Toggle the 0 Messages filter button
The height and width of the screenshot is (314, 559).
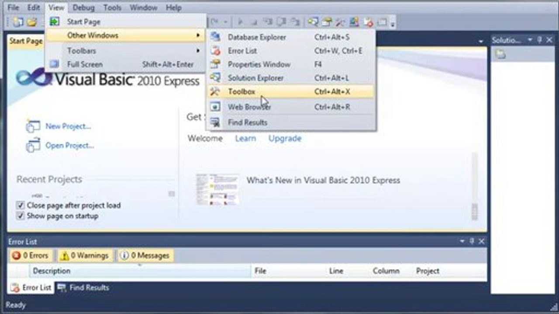click(x=145, y=256)
